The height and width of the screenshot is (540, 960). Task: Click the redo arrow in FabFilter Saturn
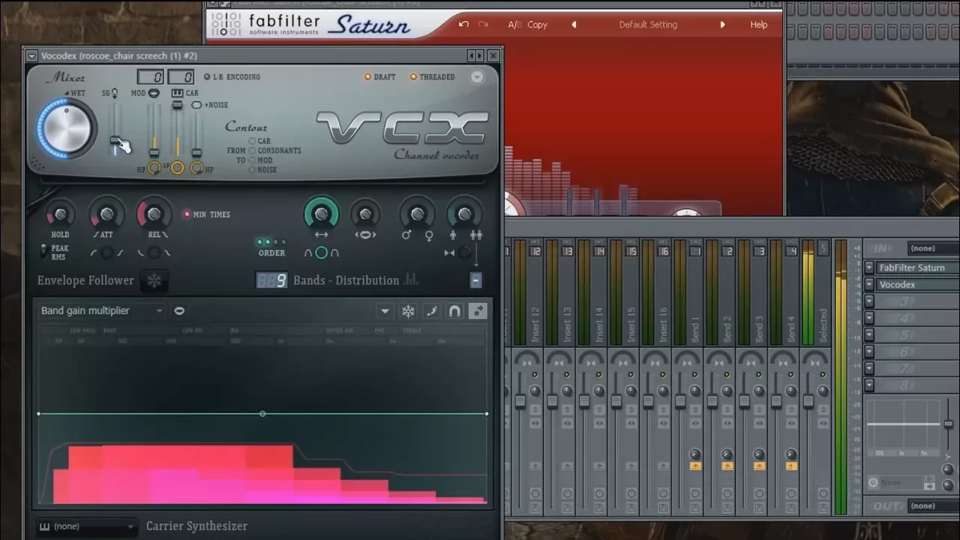pyautogui.click(x=483, y=24)
